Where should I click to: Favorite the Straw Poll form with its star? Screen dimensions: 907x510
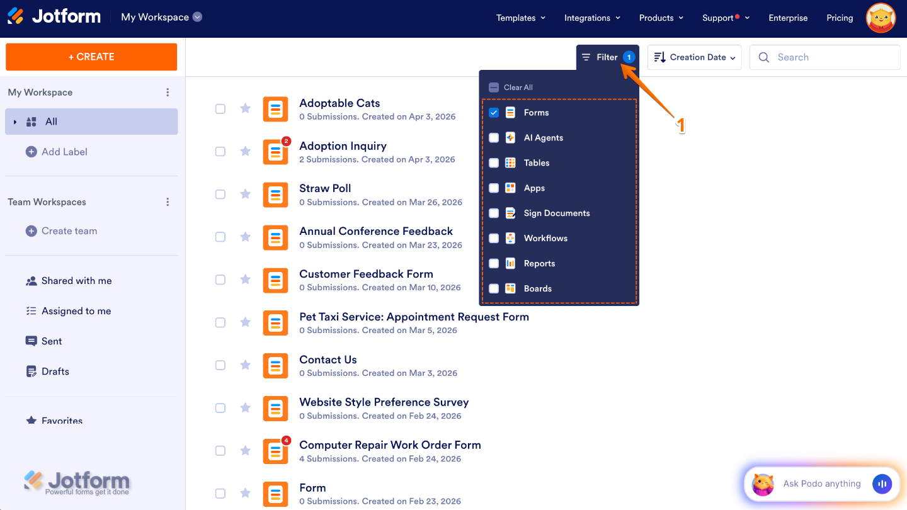point(245,195)
